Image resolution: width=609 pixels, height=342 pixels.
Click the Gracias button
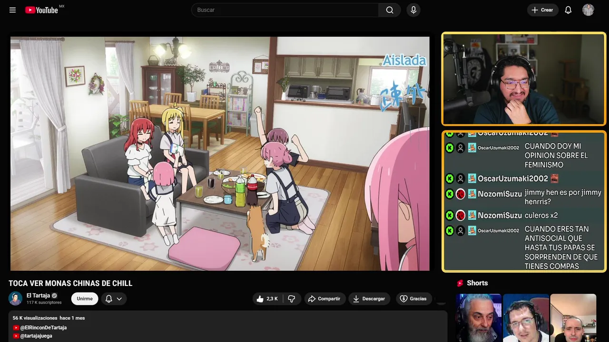pos(413,299)
